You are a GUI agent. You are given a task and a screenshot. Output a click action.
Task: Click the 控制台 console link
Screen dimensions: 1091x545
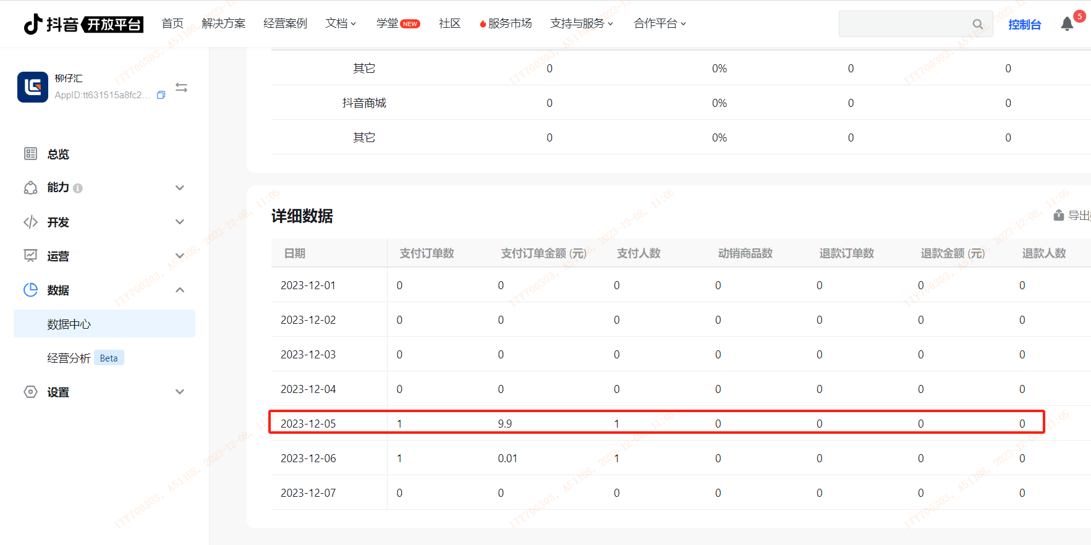click(x=1024, y=24)
